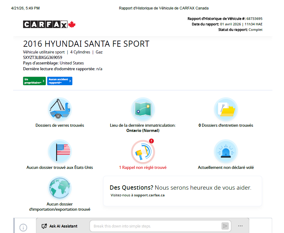Open the support.carfax.ca link
The height and width of the screenshot is (233, 284).
149,195
